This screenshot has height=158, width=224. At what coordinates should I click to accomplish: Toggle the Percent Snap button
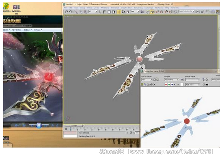(166, 12)
